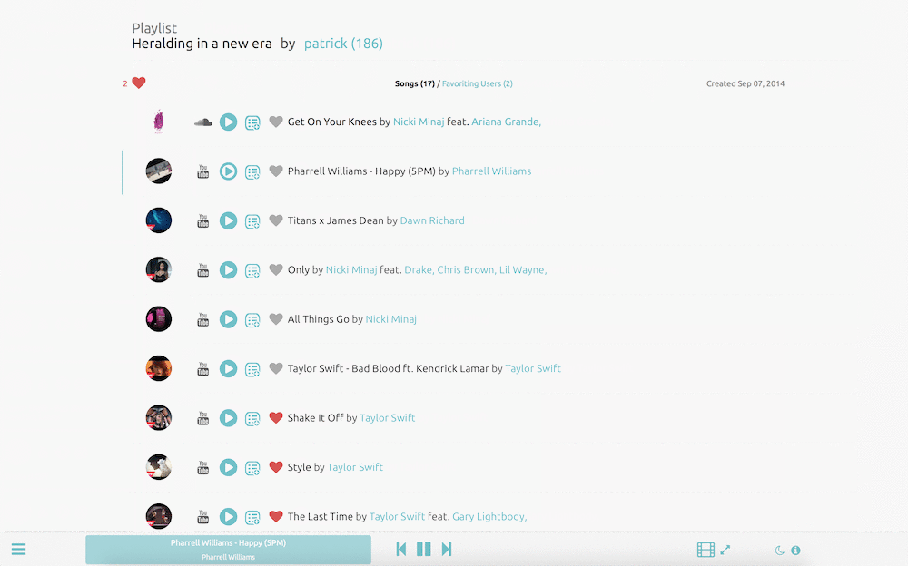Screen dimensions: 908x566
Task: Favorite Happy (5PM) with heart icon
Action: pyautogui.click(x=276, y=171)
